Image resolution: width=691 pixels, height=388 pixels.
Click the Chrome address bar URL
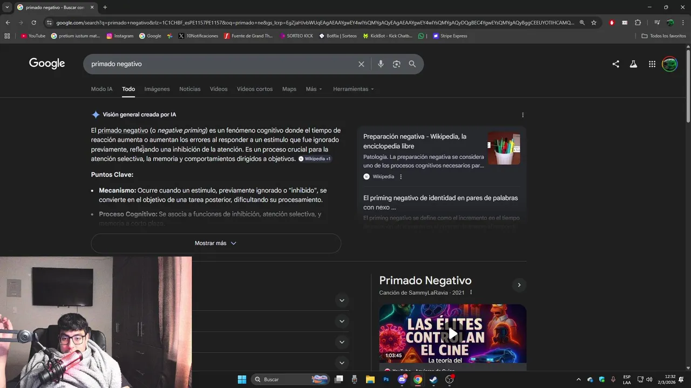(315, 23)
